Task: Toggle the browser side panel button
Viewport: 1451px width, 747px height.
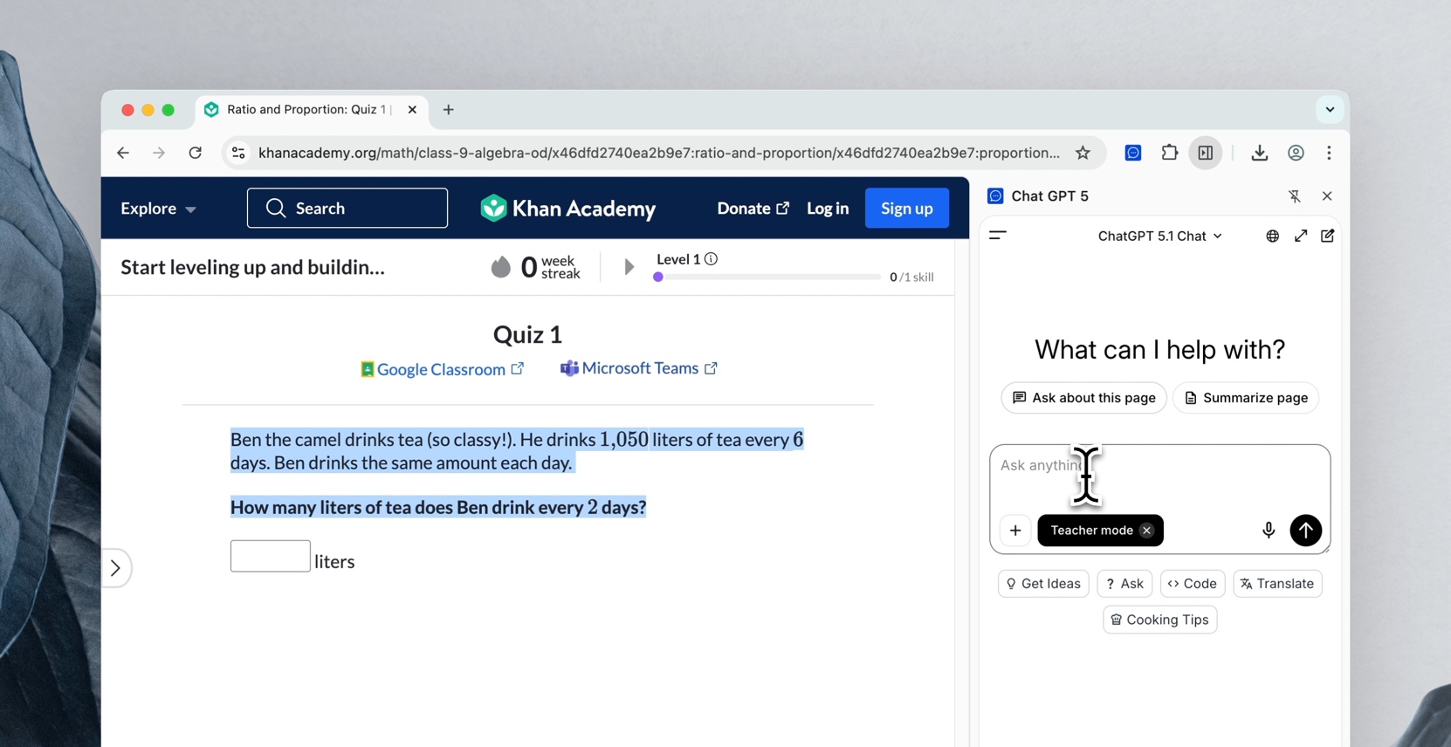Action: click(1205, 153)
